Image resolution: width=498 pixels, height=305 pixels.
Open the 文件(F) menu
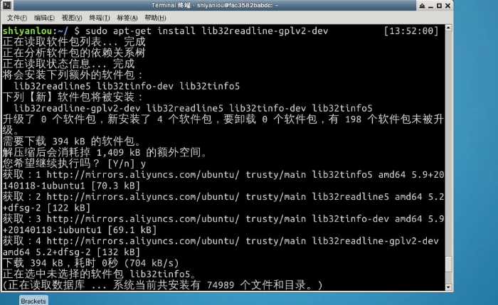pos(16,18)
